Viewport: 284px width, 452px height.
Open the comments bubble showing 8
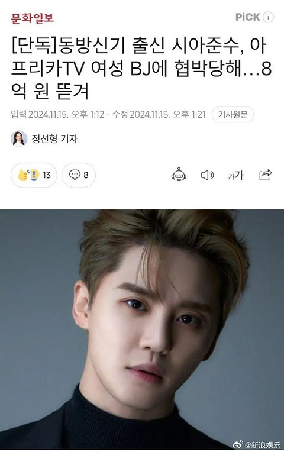click(79, 175)
